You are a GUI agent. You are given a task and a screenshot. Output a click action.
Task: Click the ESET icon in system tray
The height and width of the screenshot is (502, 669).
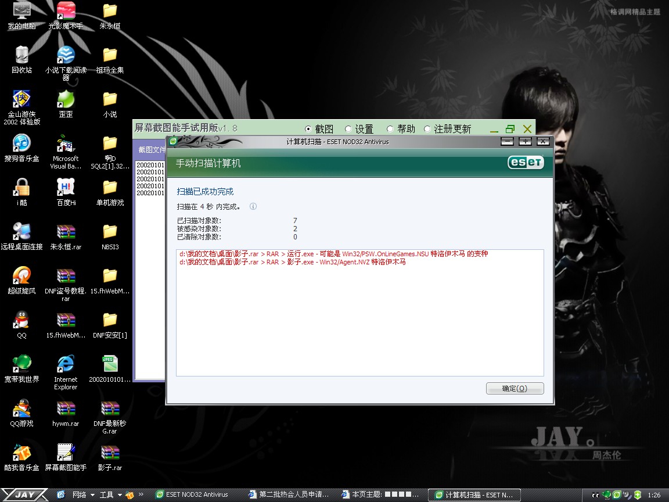pos(617,495)
